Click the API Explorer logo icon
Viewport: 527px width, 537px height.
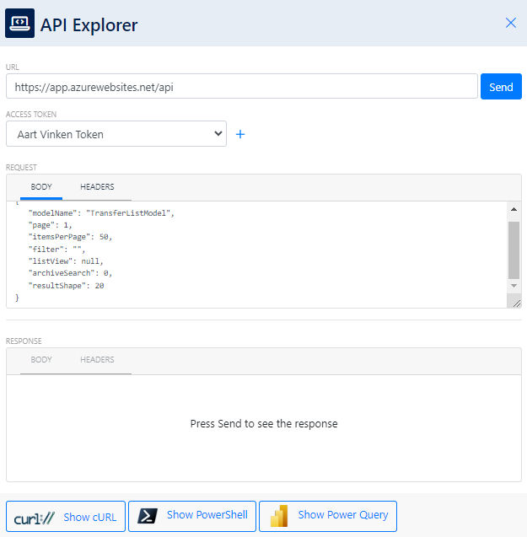point(19,24)
